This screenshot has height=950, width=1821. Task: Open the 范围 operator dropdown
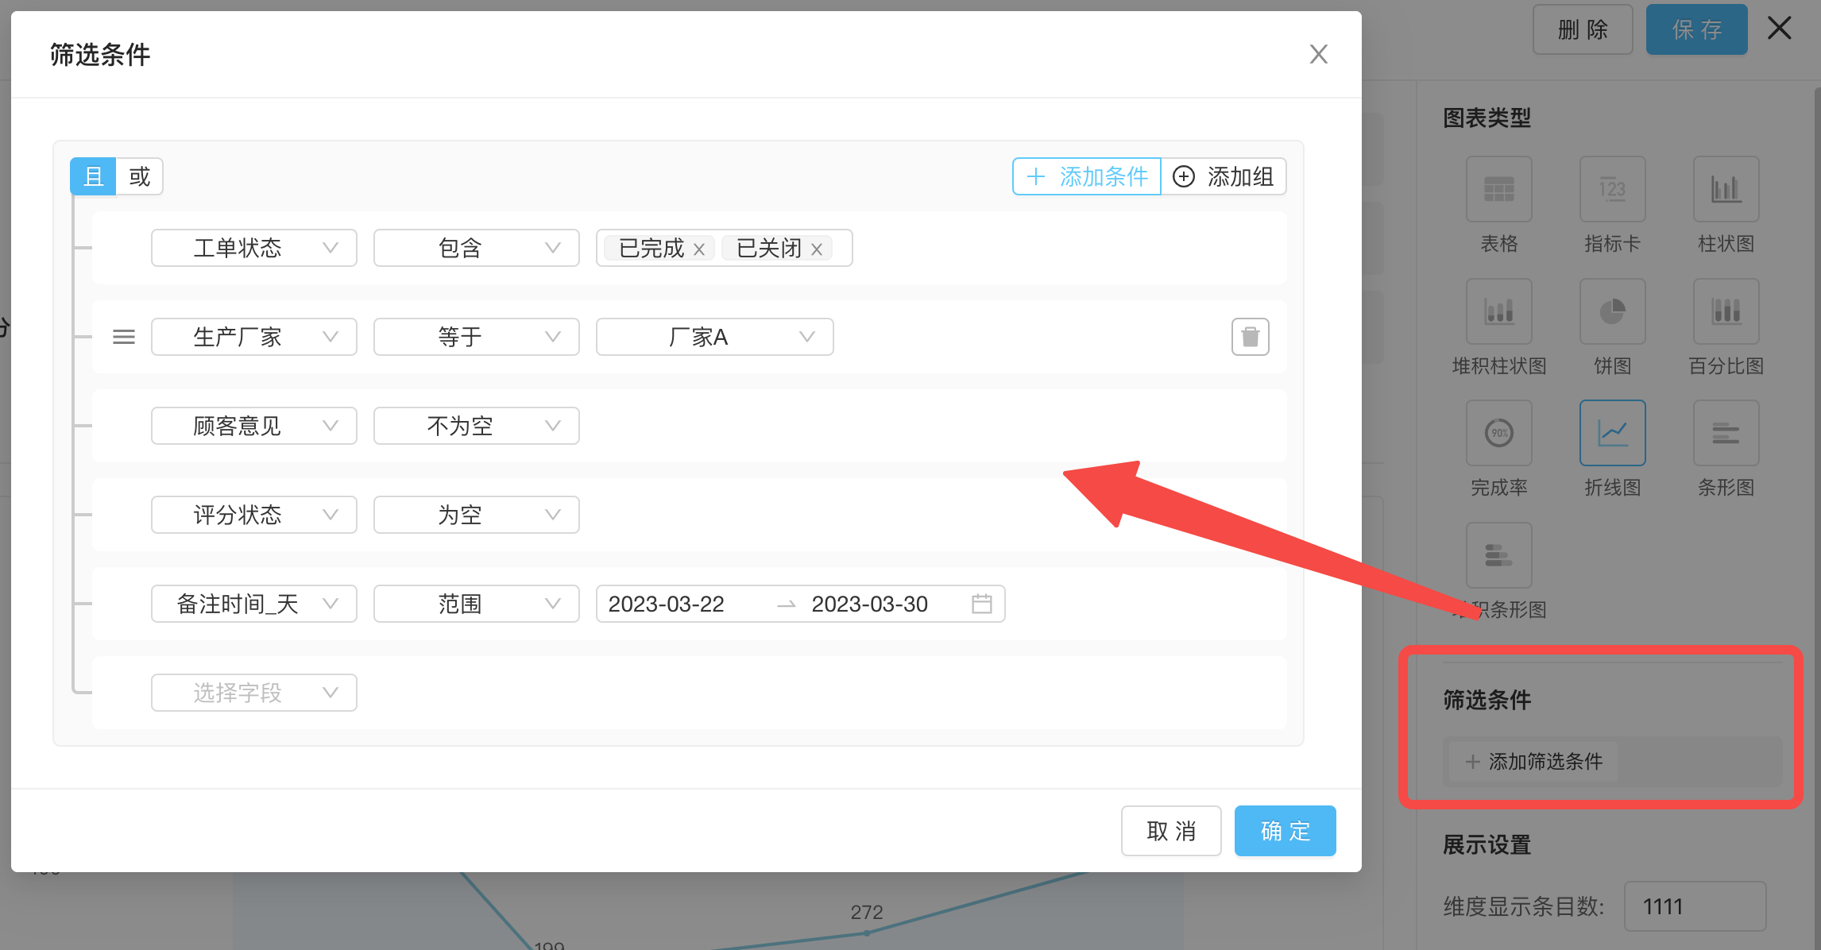(476, 604)
